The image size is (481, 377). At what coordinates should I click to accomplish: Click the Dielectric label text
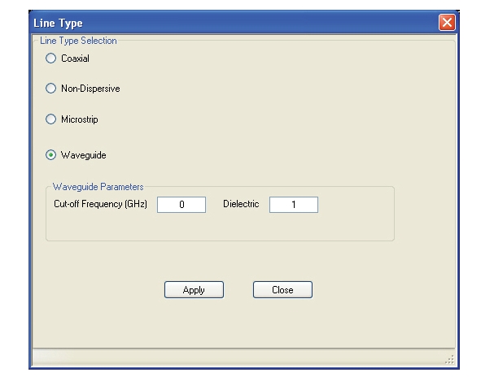pyautogui.click(x=241, y=204)
